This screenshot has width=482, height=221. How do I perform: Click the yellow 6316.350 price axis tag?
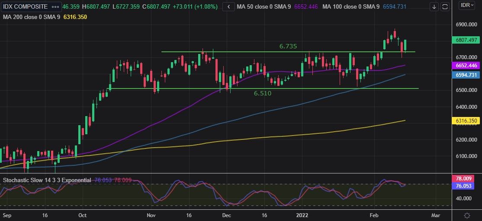466,121
